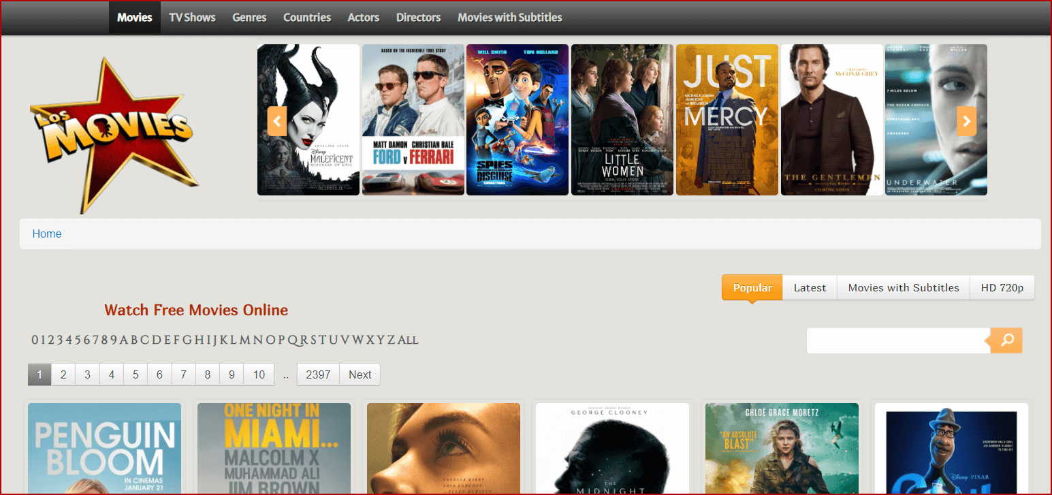Open the Actors page
This screenshot has width=1052, height=495.
pyautogui.click(x=364, y=18)
